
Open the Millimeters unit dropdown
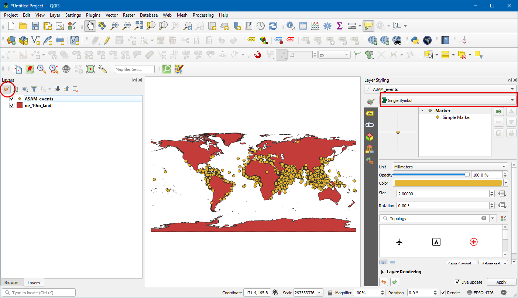click(x=450, y=167)
